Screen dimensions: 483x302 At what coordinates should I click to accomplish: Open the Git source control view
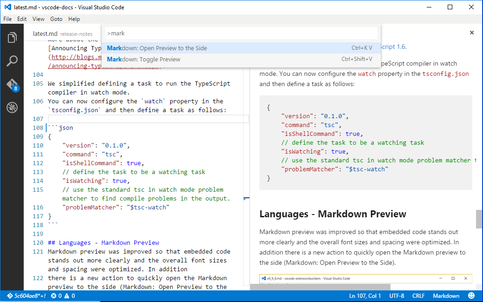(13, 85)
